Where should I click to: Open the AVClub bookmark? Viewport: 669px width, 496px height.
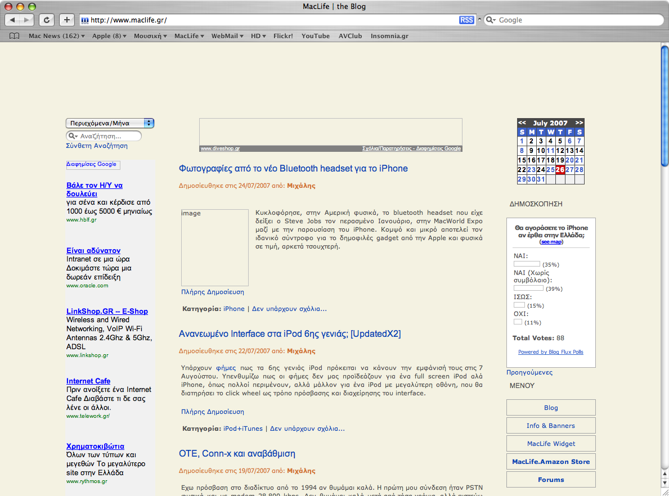[351, 36]
